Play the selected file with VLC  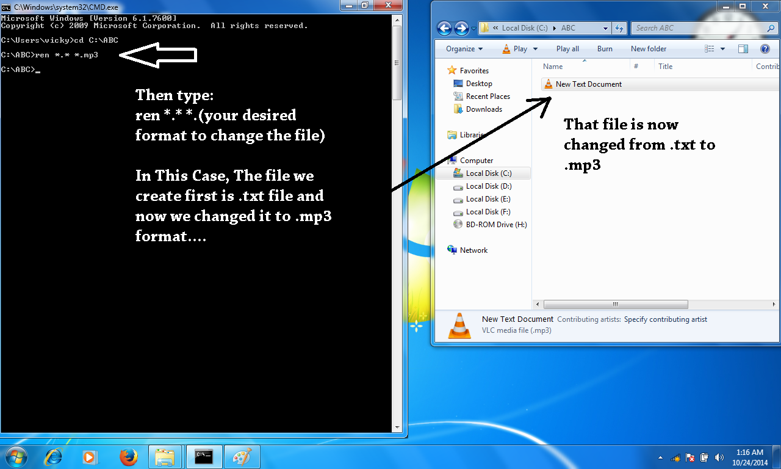pos(514,49)
